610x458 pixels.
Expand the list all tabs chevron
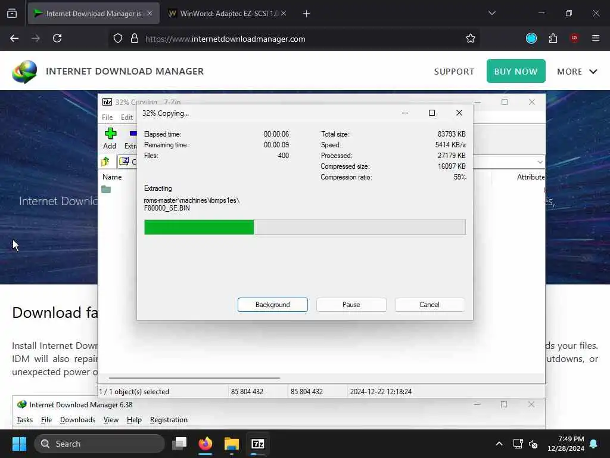pyautogui.click(x=491, y=13)
